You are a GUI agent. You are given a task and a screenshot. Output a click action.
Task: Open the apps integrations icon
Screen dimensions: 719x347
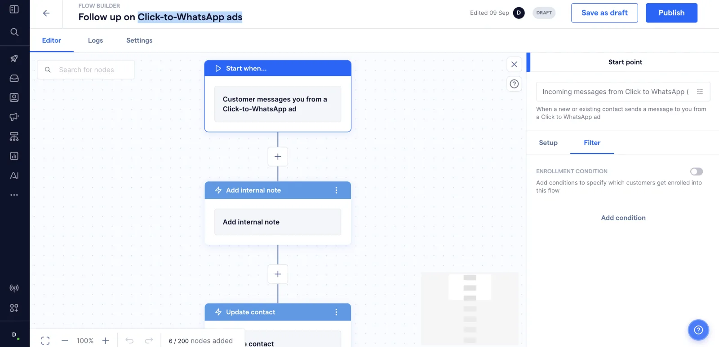14,308
